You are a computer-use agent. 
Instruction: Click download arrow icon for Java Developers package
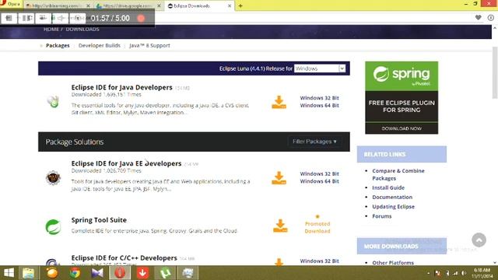coord(279,102)
